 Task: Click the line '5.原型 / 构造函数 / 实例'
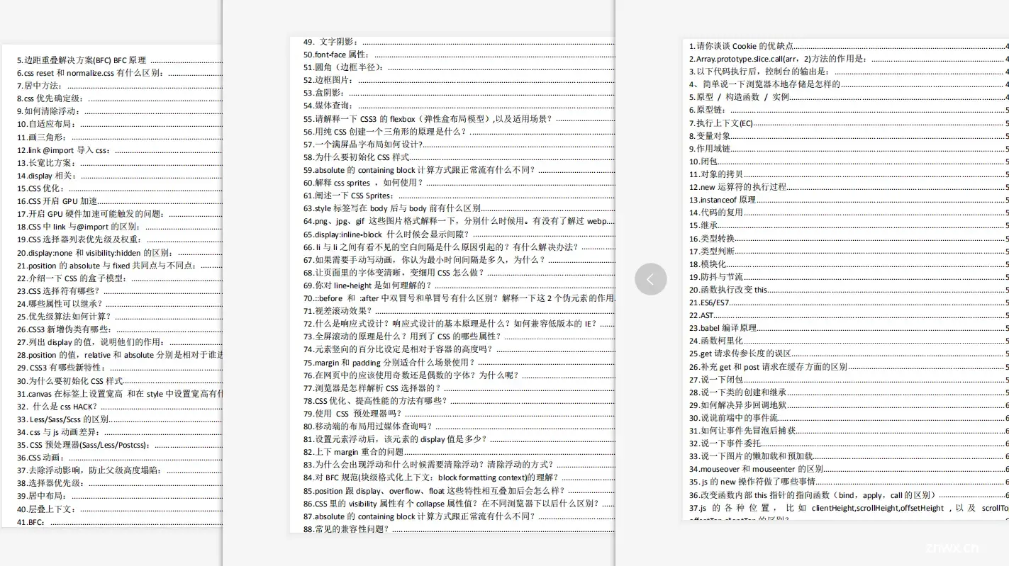849,97
